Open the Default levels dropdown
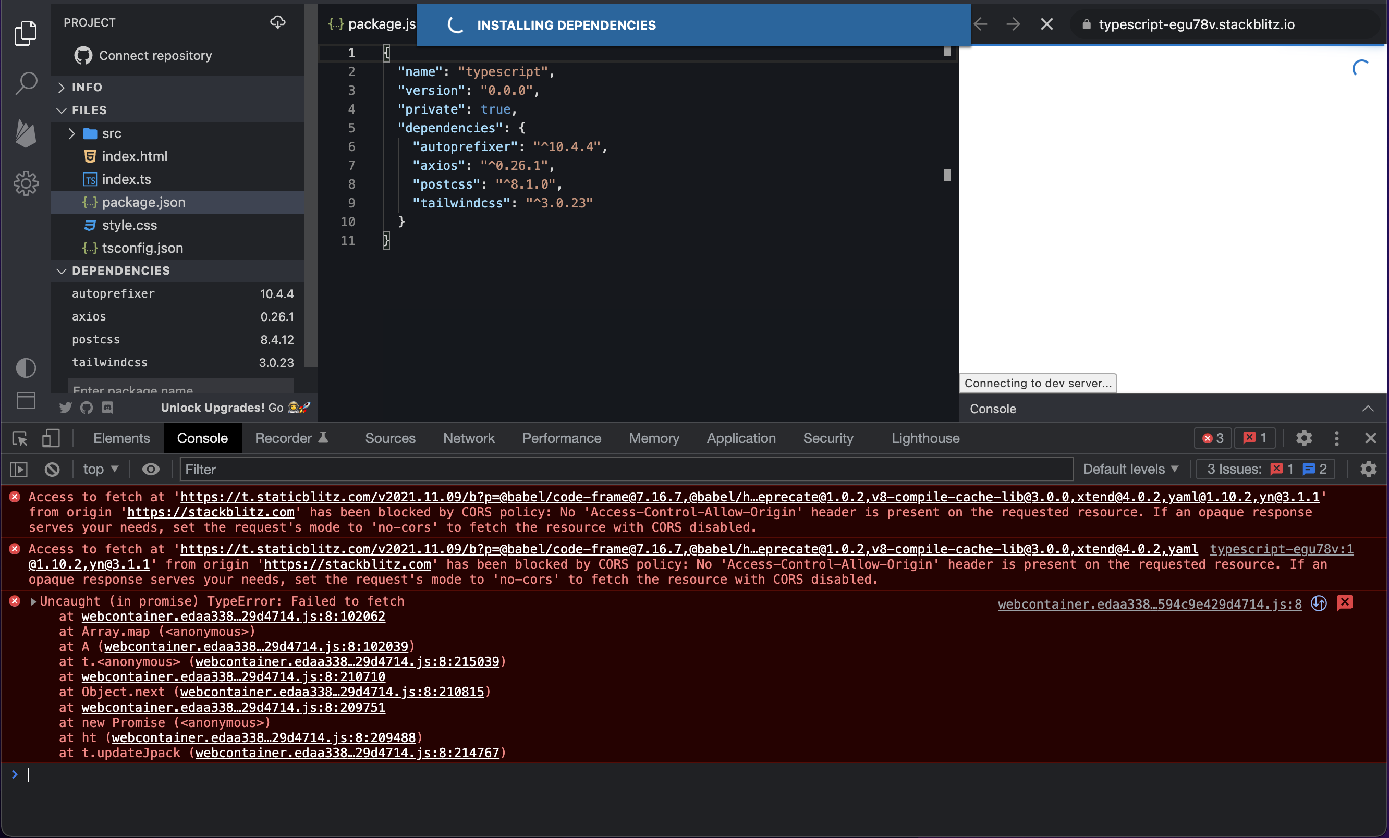The width and height of the screenshot is (1389, 838). pos(1130,469)
